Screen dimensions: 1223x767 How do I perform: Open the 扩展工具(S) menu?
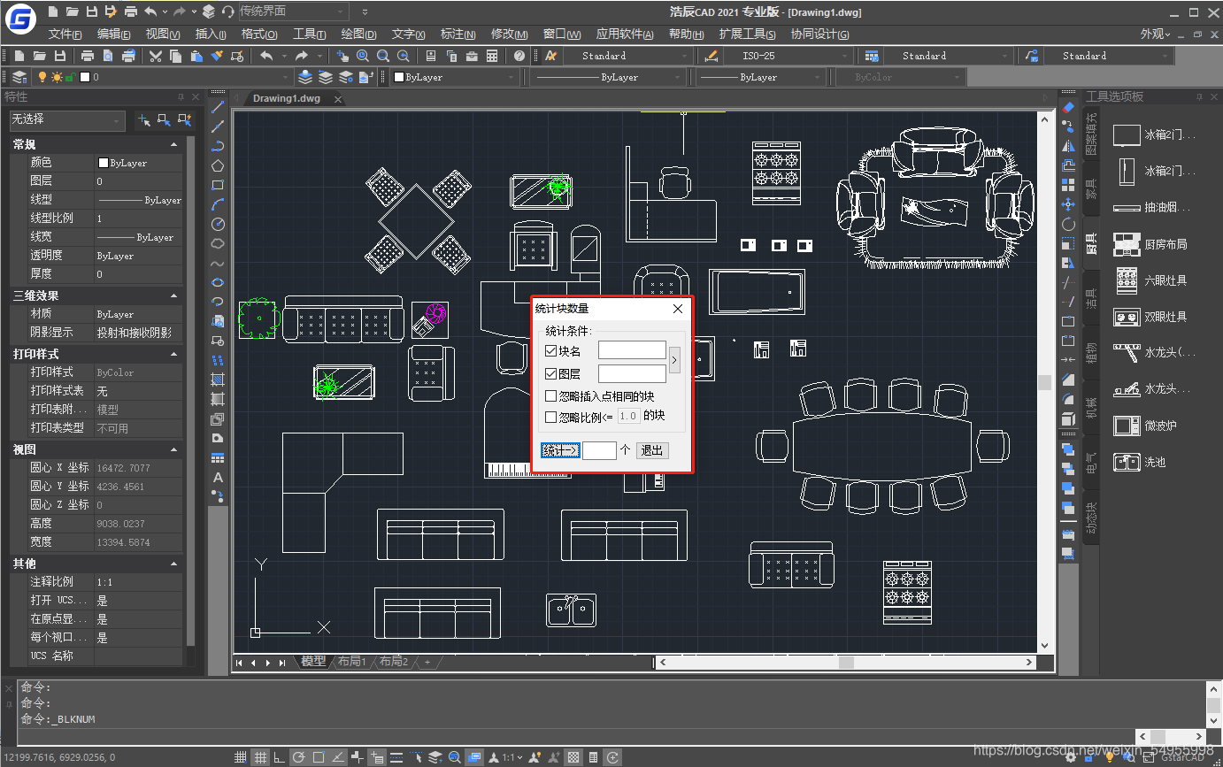click(x=748, y=34)
